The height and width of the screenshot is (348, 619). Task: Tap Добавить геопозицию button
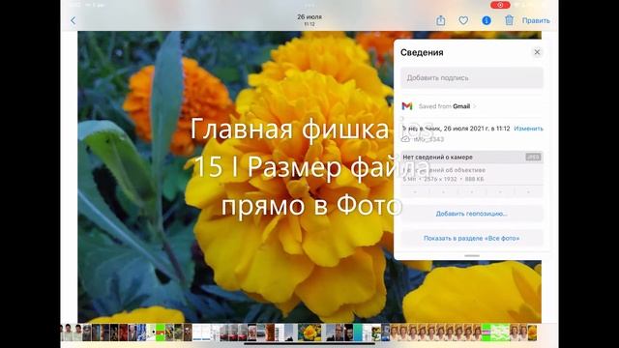point(472,214)
